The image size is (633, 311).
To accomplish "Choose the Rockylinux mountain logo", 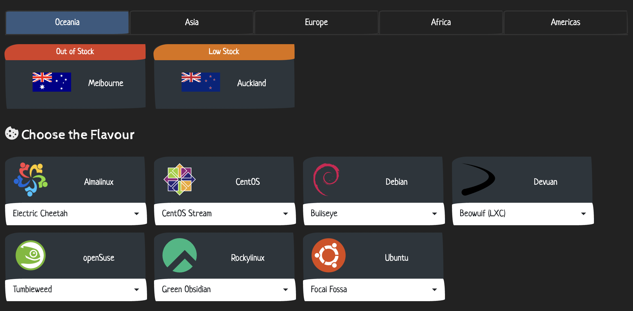I will [x=180, y=255].
